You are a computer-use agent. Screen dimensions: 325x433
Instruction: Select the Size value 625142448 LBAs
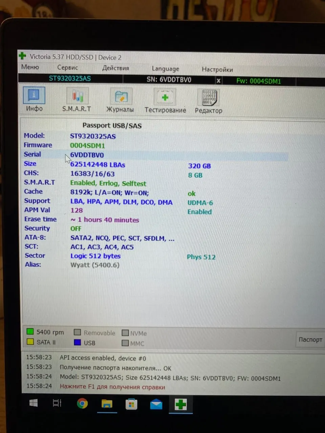click(x=97, y=165)
